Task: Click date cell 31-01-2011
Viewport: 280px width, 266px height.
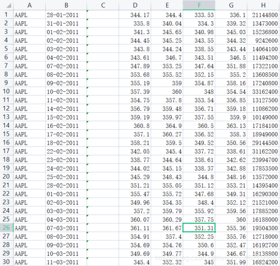Action: pyautogui.click(x=66, y=23)
